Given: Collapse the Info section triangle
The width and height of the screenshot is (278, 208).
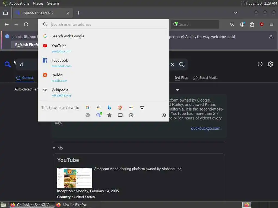Looking at the screenshot, I should 54,148.
